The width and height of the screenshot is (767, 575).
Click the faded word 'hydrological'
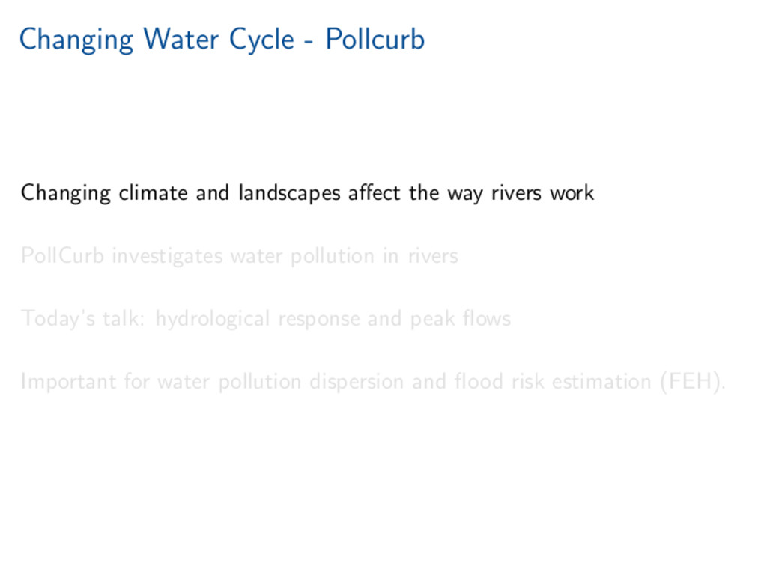tap(213, 319)
